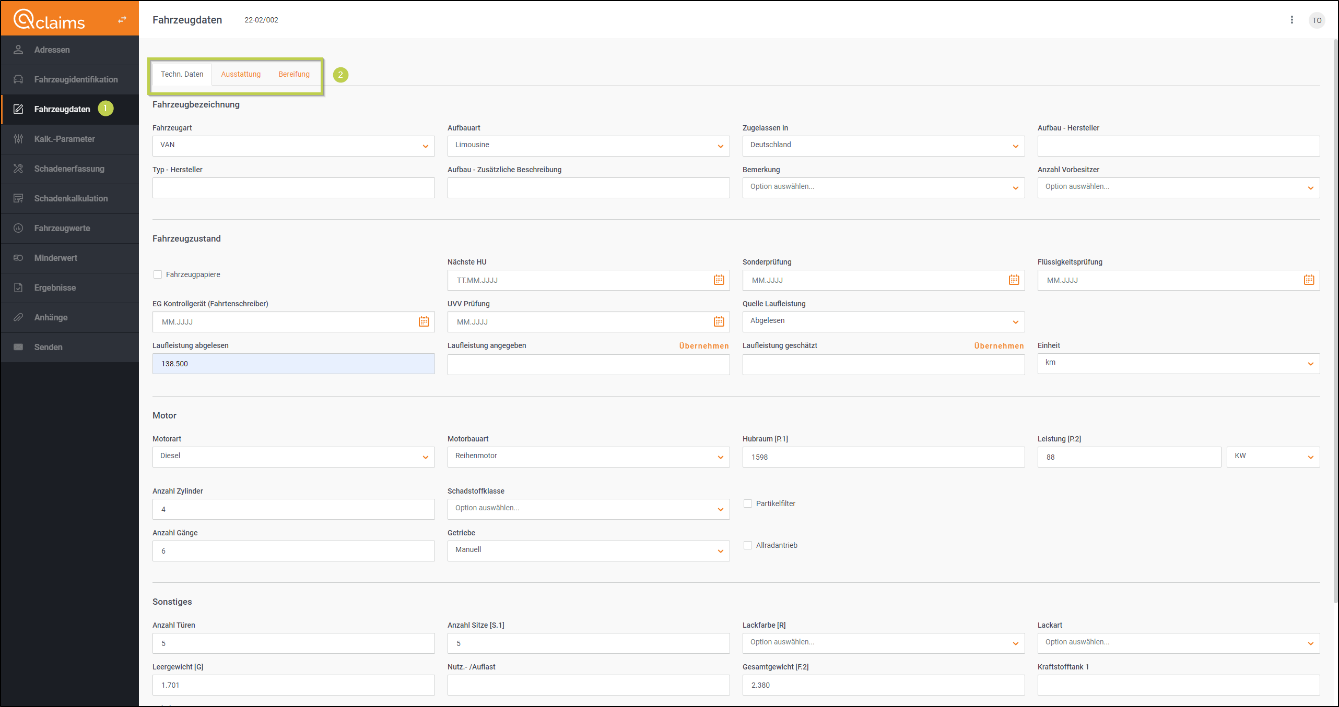This screenshot has height=707, width=1339.
Task: Tick the Partikelfilter checkbox
Action: 748,504
